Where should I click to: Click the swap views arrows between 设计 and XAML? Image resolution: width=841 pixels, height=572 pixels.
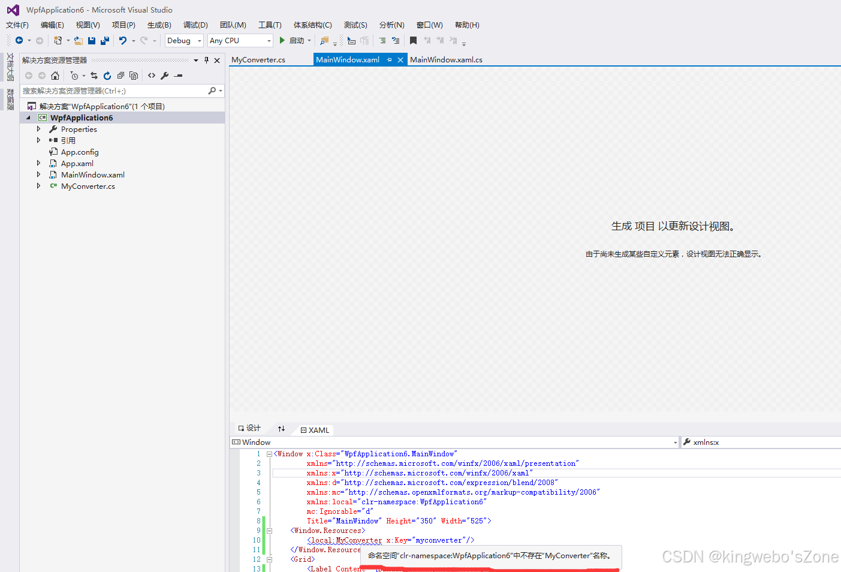pos(281,428)
